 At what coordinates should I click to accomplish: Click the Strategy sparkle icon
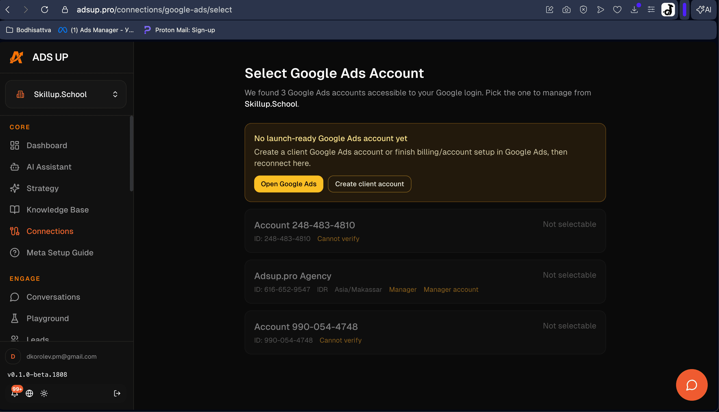click(x=15, y=189)
